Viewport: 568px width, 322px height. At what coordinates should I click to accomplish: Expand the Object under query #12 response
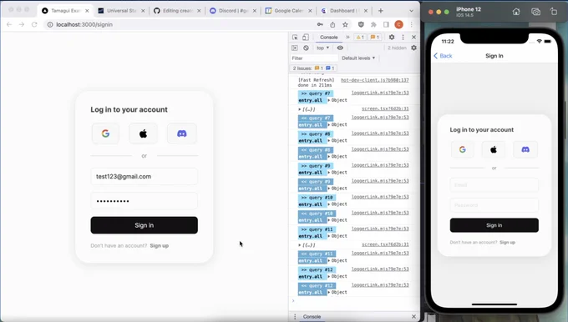(337, 292)
